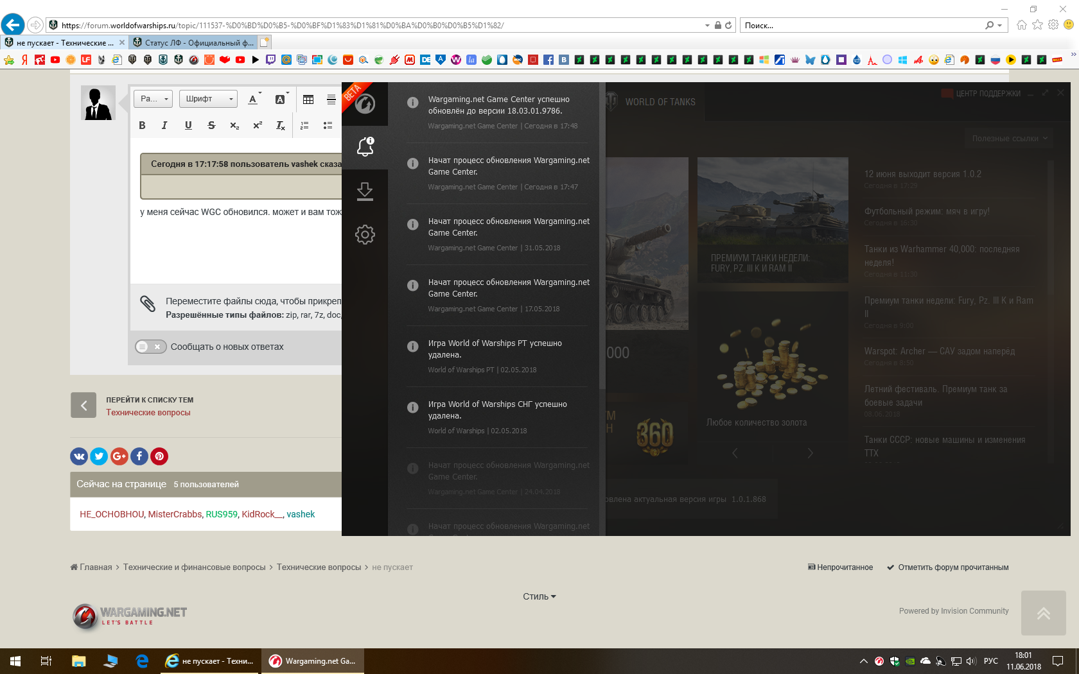Share topic via Twitter icon

coord(99,456)
